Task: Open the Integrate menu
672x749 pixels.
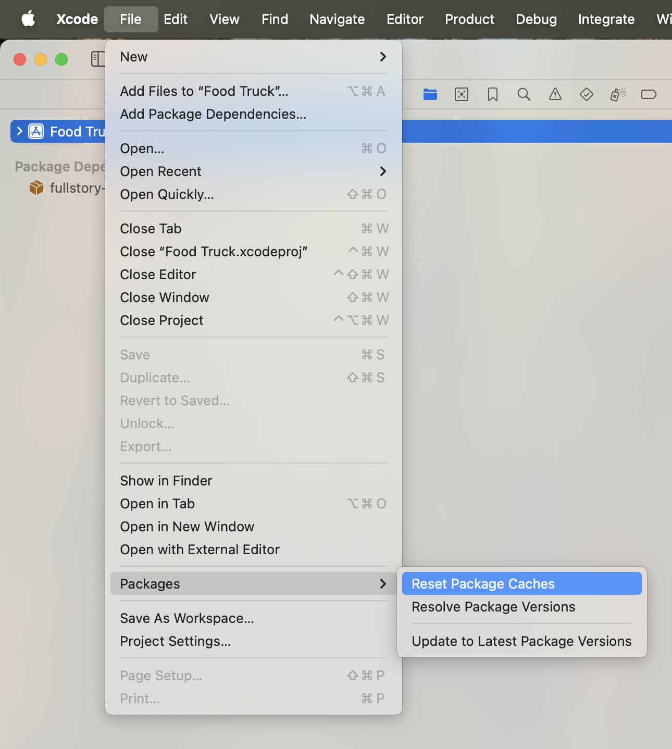Action: tap(606, 19)
